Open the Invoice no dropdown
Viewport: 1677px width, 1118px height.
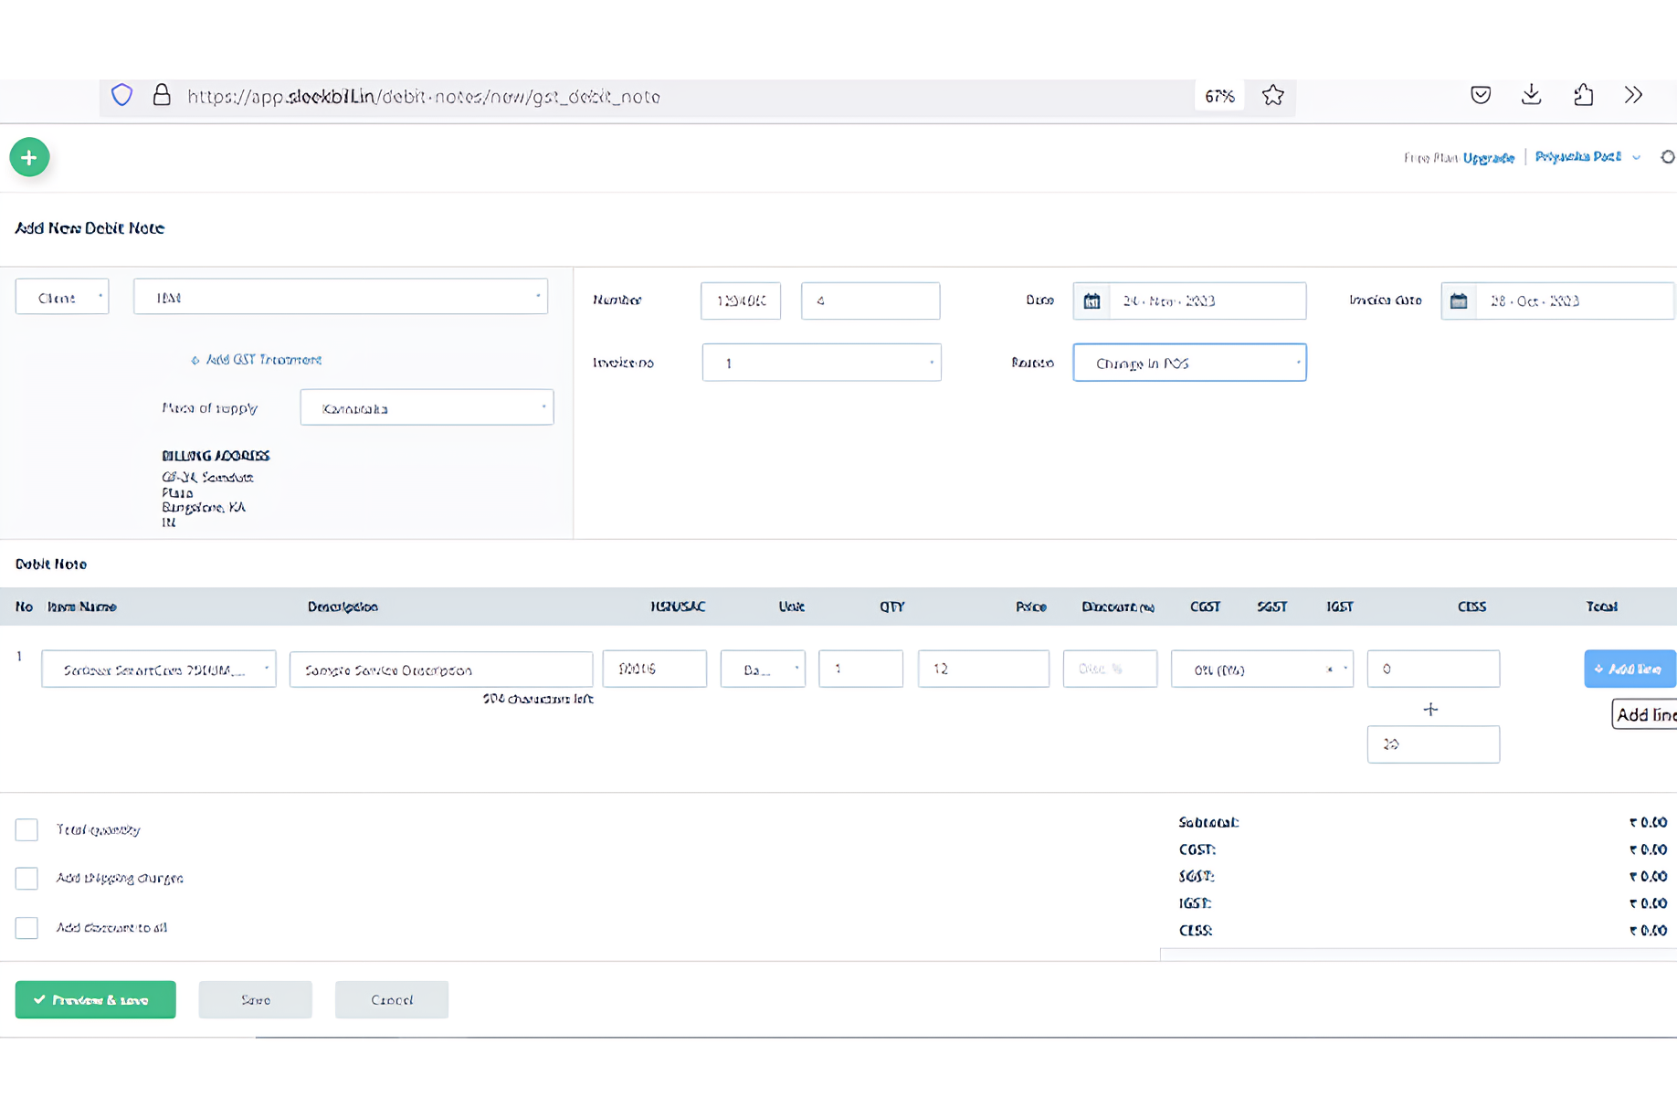tap(821, 363)
